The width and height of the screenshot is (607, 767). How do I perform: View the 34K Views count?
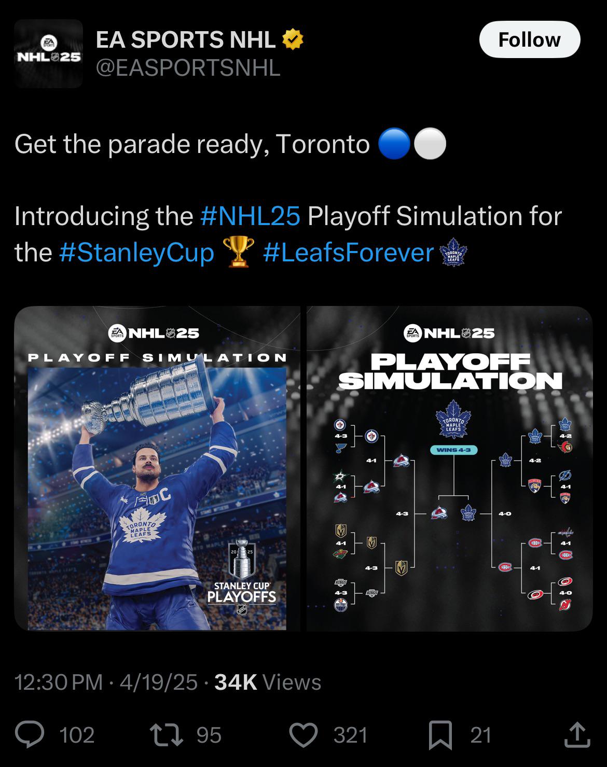(x=268, y=682)
